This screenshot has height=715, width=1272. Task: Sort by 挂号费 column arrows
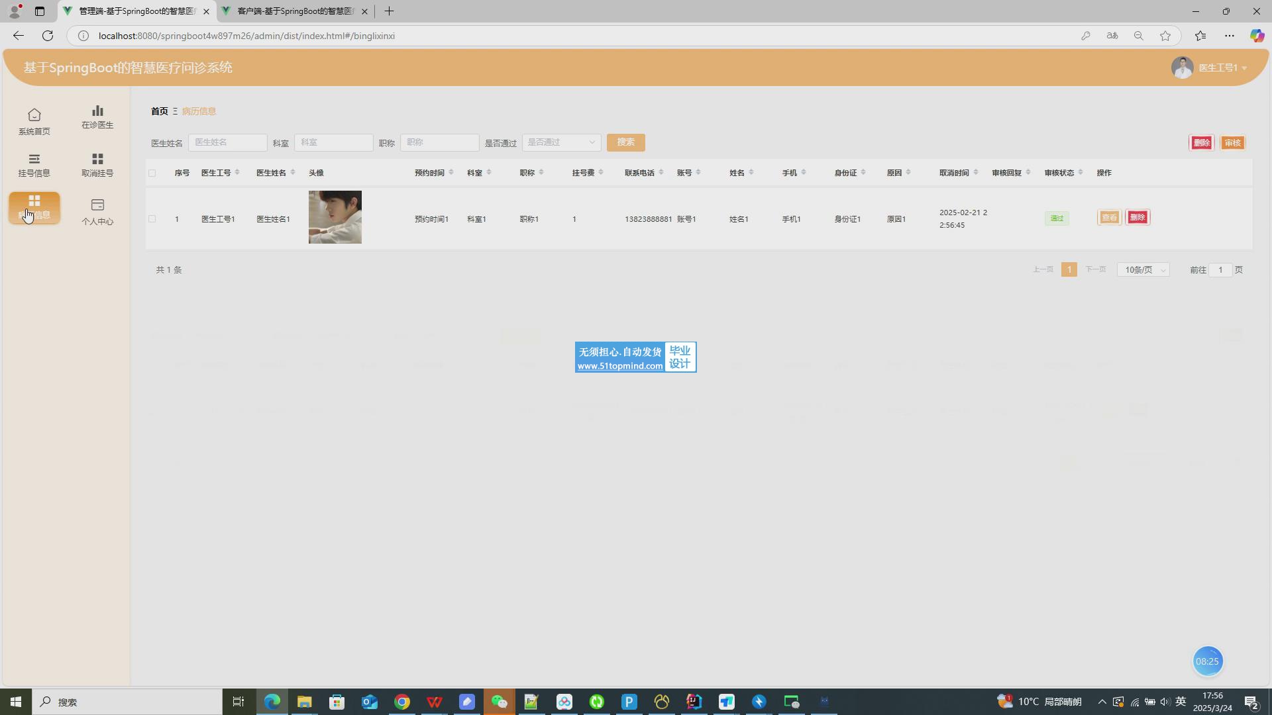[601, 173]
